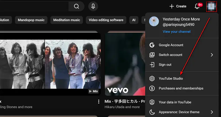Expand Appearance: Device theme chevron
This screenshot has height=117, width=221.
point(212,112)
